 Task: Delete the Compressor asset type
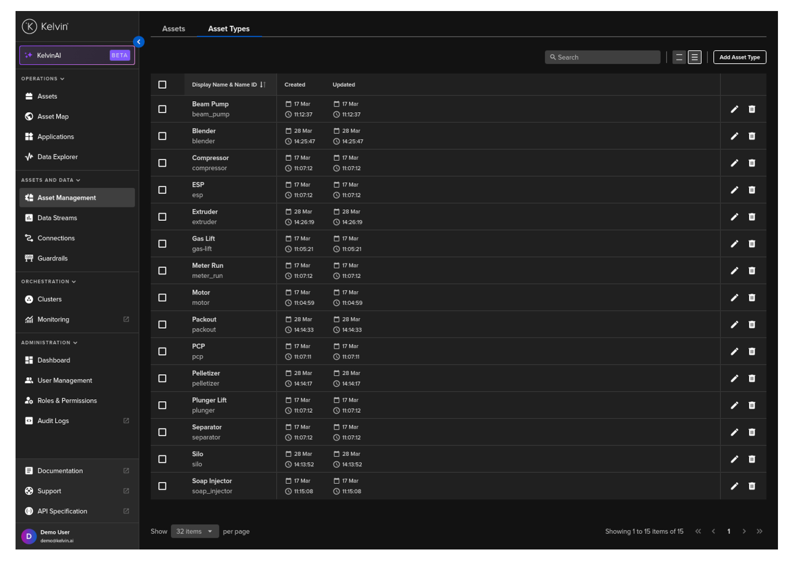[x=751, y=163]
